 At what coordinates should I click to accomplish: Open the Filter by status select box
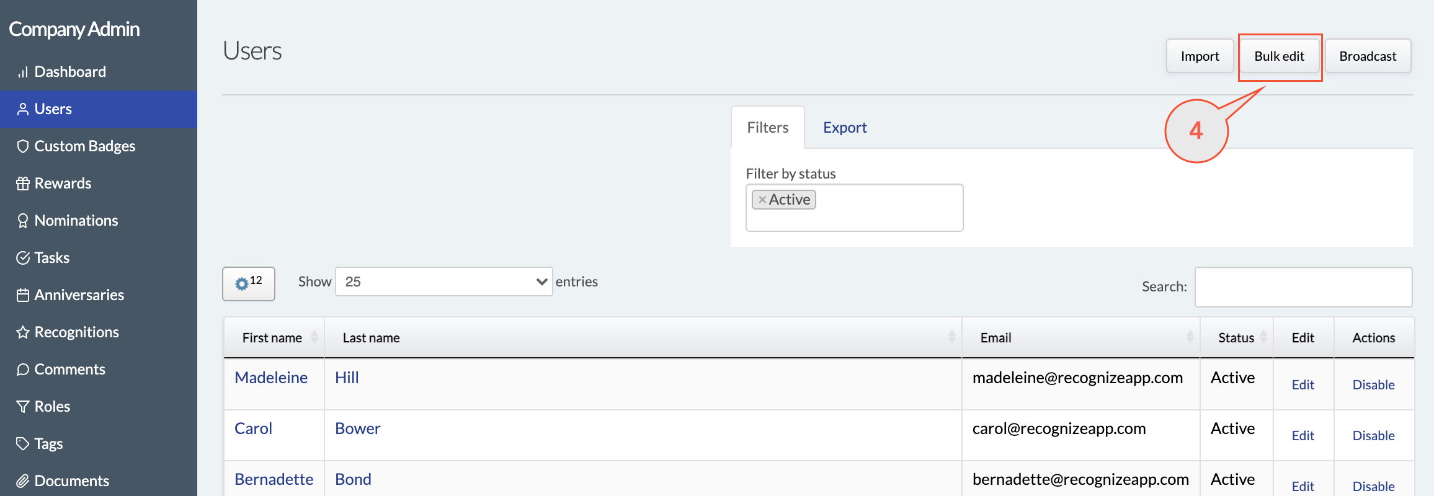[x=854, y=208]
